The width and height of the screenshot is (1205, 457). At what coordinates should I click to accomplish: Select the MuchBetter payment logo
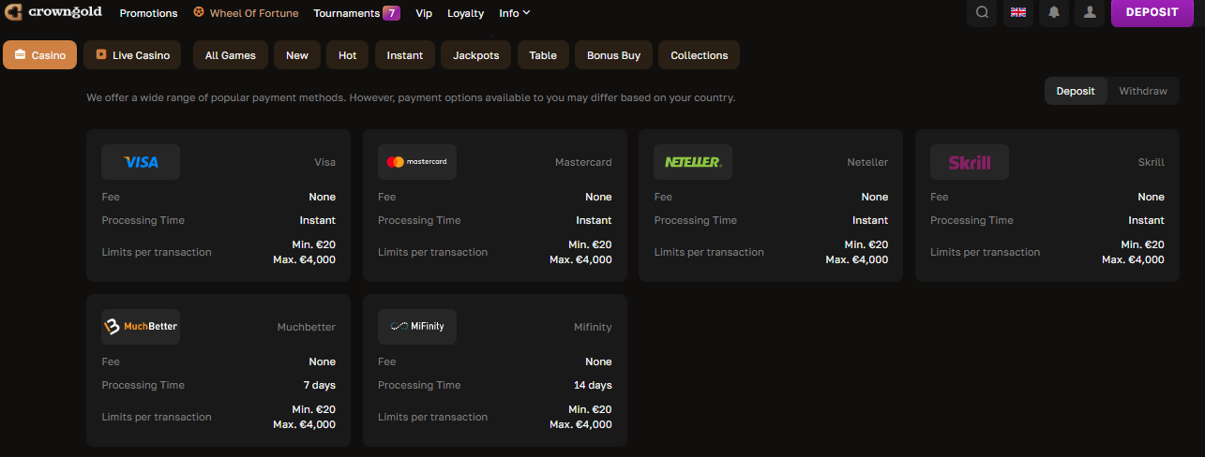[x=141, y=327]
